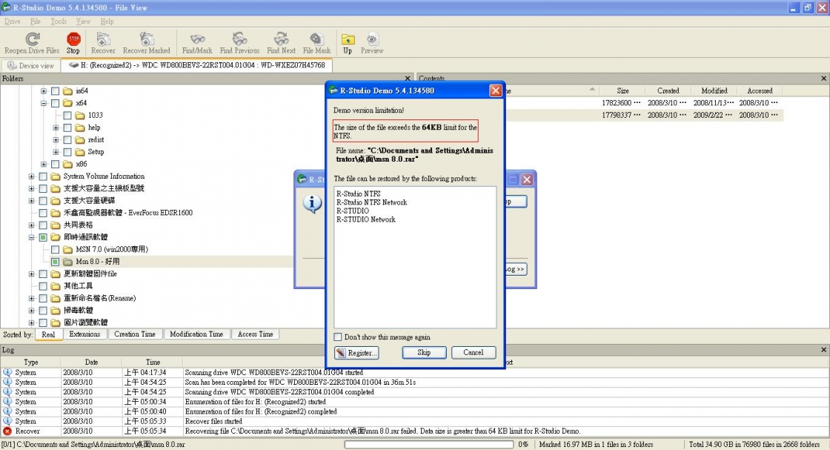Expand the (Rename) folder node
The image size is (830, 450).
[x=31, y=298]
